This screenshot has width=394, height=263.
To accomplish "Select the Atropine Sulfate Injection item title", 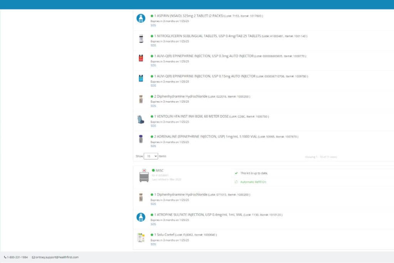I will (x=199, y=215).
